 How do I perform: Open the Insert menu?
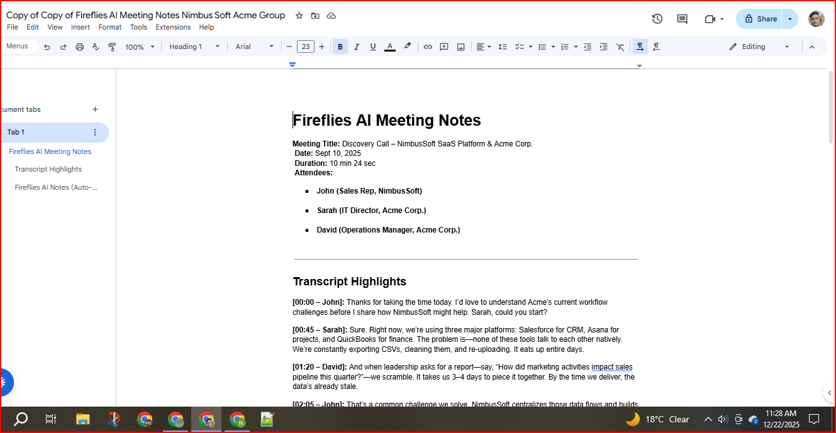(x=81, y=27)
